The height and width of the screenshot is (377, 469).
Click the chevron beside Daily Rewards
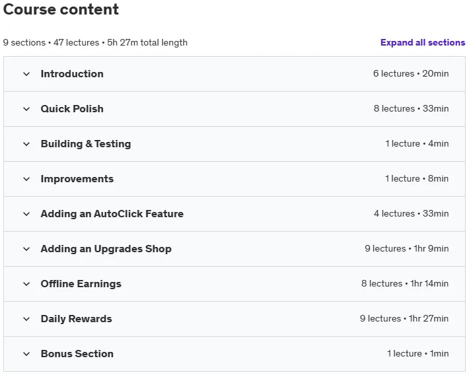click(26, 319)
